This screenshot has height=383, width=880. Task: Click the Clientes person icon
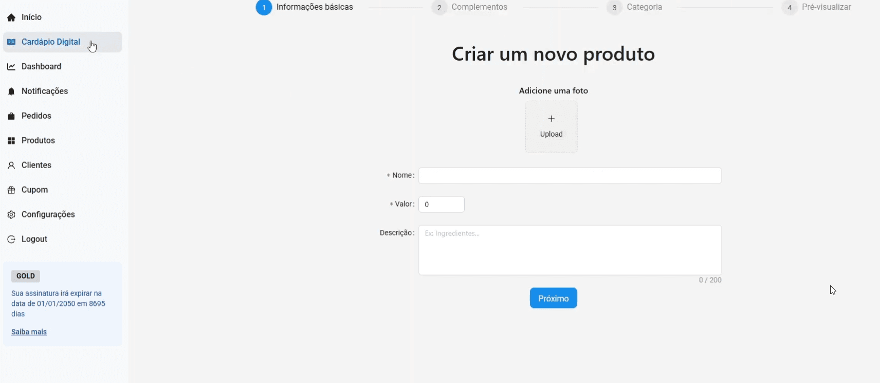click(x=11, y=165)
